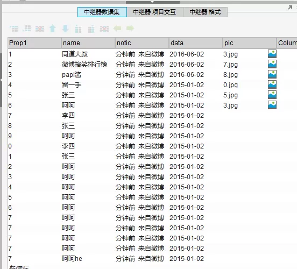
Task: Click the move column left arrow
Action: click(117, 29)
